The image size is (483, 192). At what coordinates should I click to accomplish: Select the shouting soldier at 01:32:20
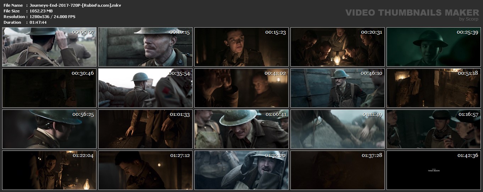[x=241, y=170]
